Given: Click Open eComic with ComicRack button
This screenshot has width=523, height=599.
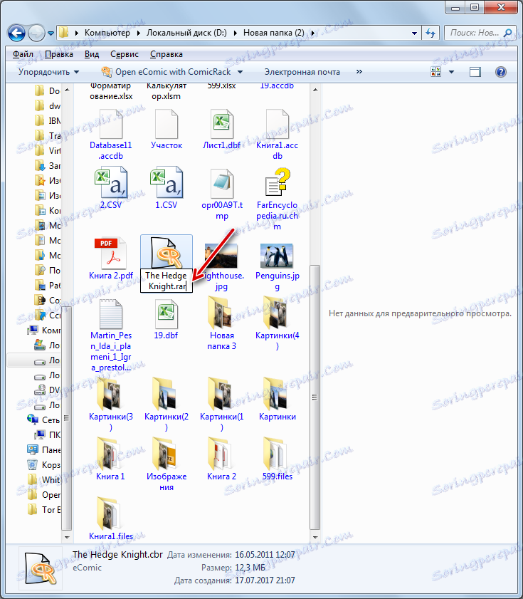Looking at the screenshot, I should (167, 72).
